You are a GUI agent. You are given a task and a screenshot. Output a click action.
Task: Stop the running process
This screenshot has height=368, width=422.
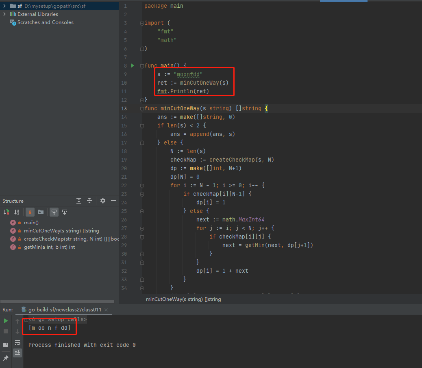click(6, 331)
